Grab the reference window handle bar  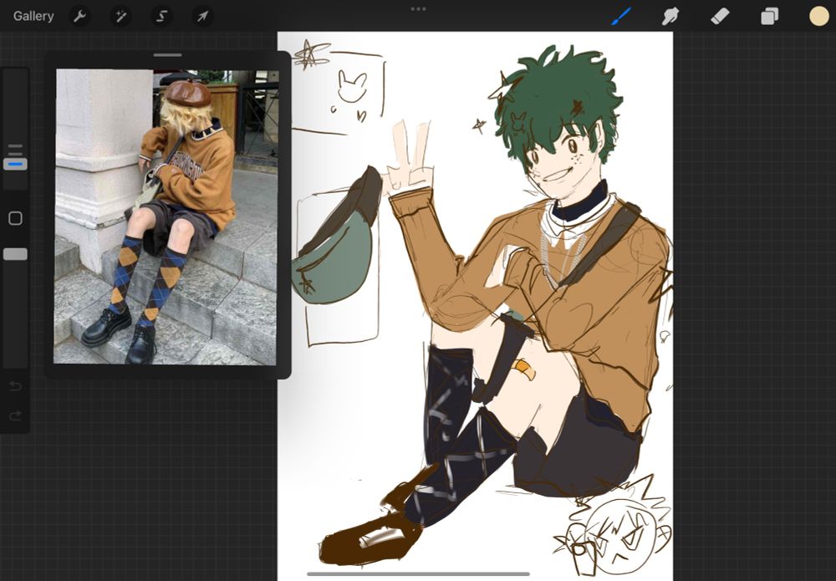click(167, 55)
